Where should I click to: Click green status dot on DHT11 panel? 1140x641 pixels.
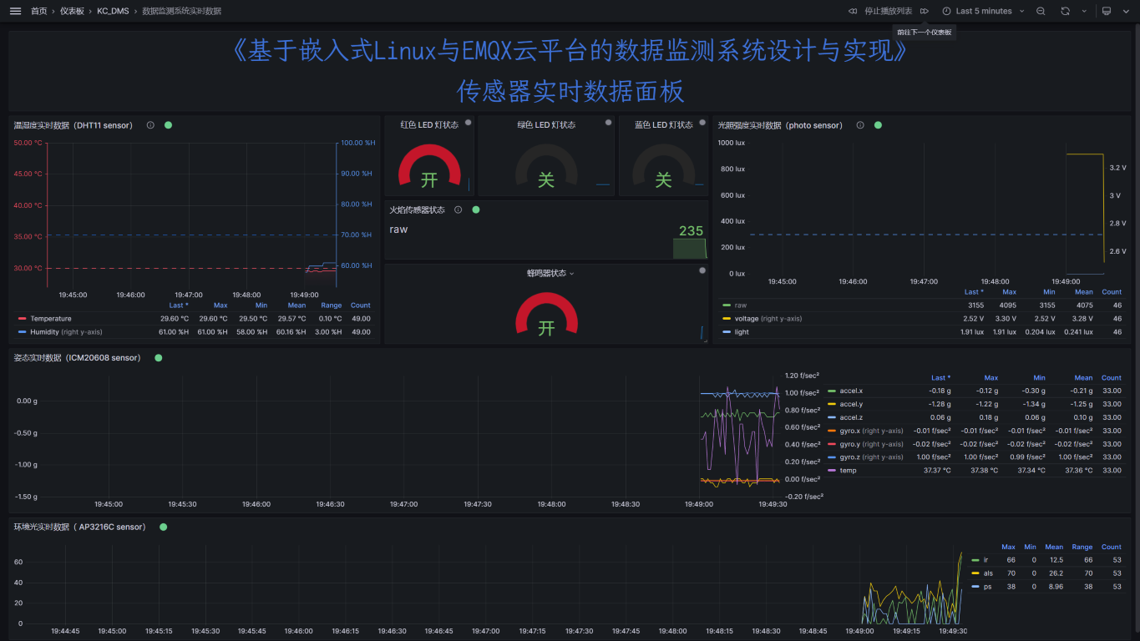coord(168,125)
